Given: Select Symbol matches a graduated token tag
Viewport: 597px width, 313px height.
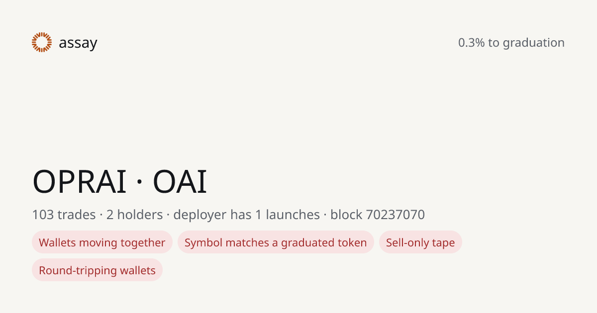Looking at the screenshot, I should tap(276, 242).
